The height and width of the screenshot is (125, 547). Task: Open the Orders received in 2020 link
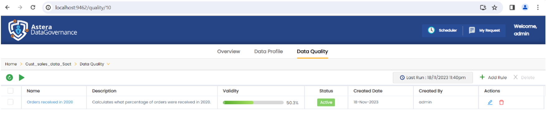click(50, 102)
